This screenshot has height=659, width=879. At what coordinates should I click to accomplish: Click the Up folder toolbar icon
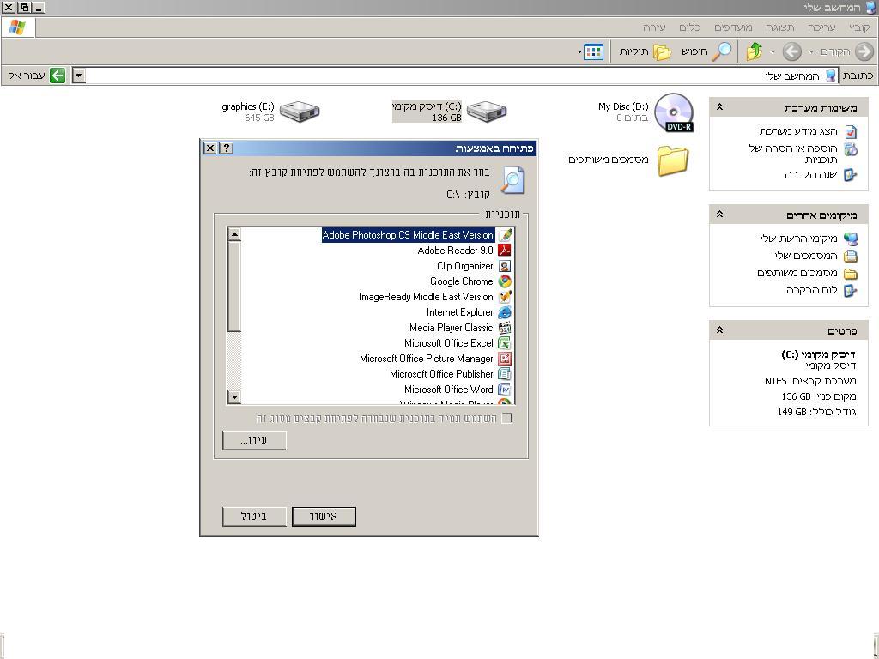(755, 51)
